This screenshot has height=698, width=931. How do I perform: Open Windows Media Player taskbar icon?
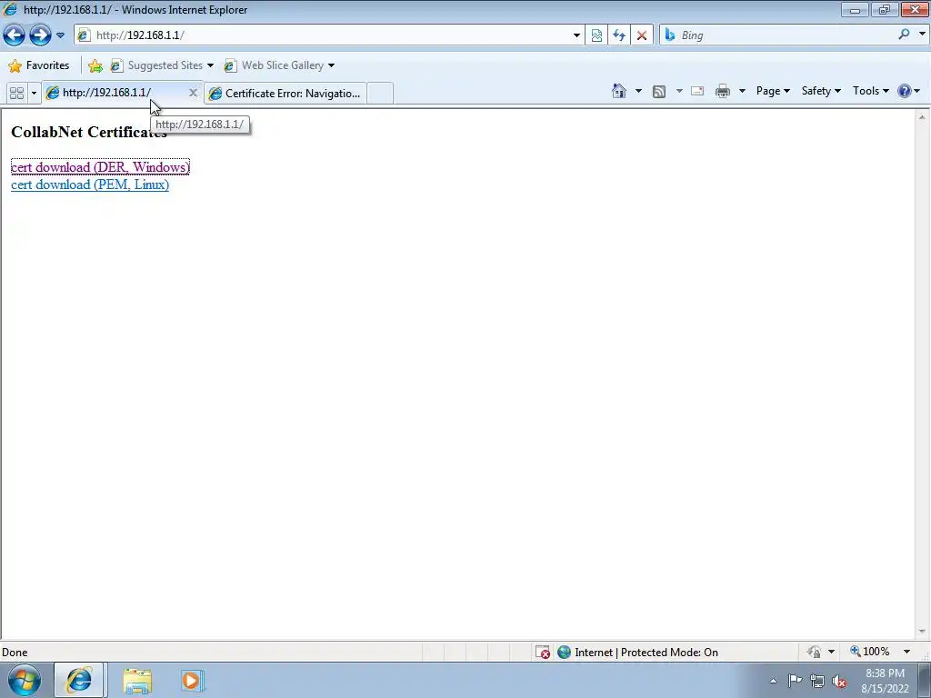click(192, 680)
